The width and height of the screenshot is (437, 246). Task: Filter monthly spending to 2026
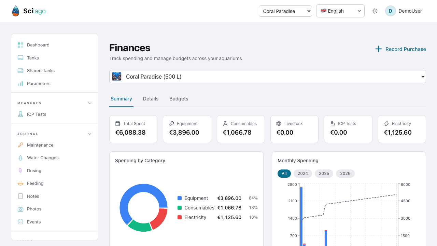tap(345, 174)
